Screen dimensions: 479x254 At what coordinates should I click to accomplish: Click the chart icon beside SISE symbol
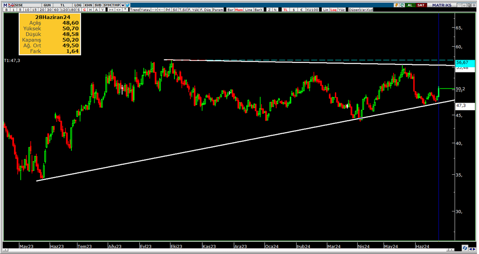(x=12, y=5)
